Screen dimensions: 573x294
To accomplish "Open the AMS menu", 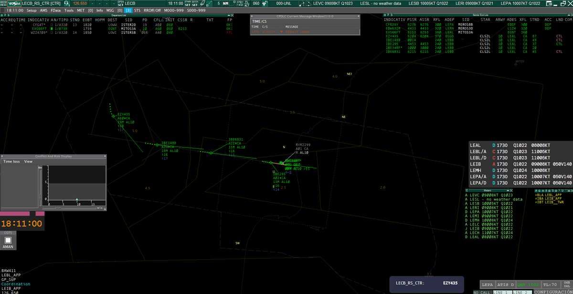I will (43, 10).
